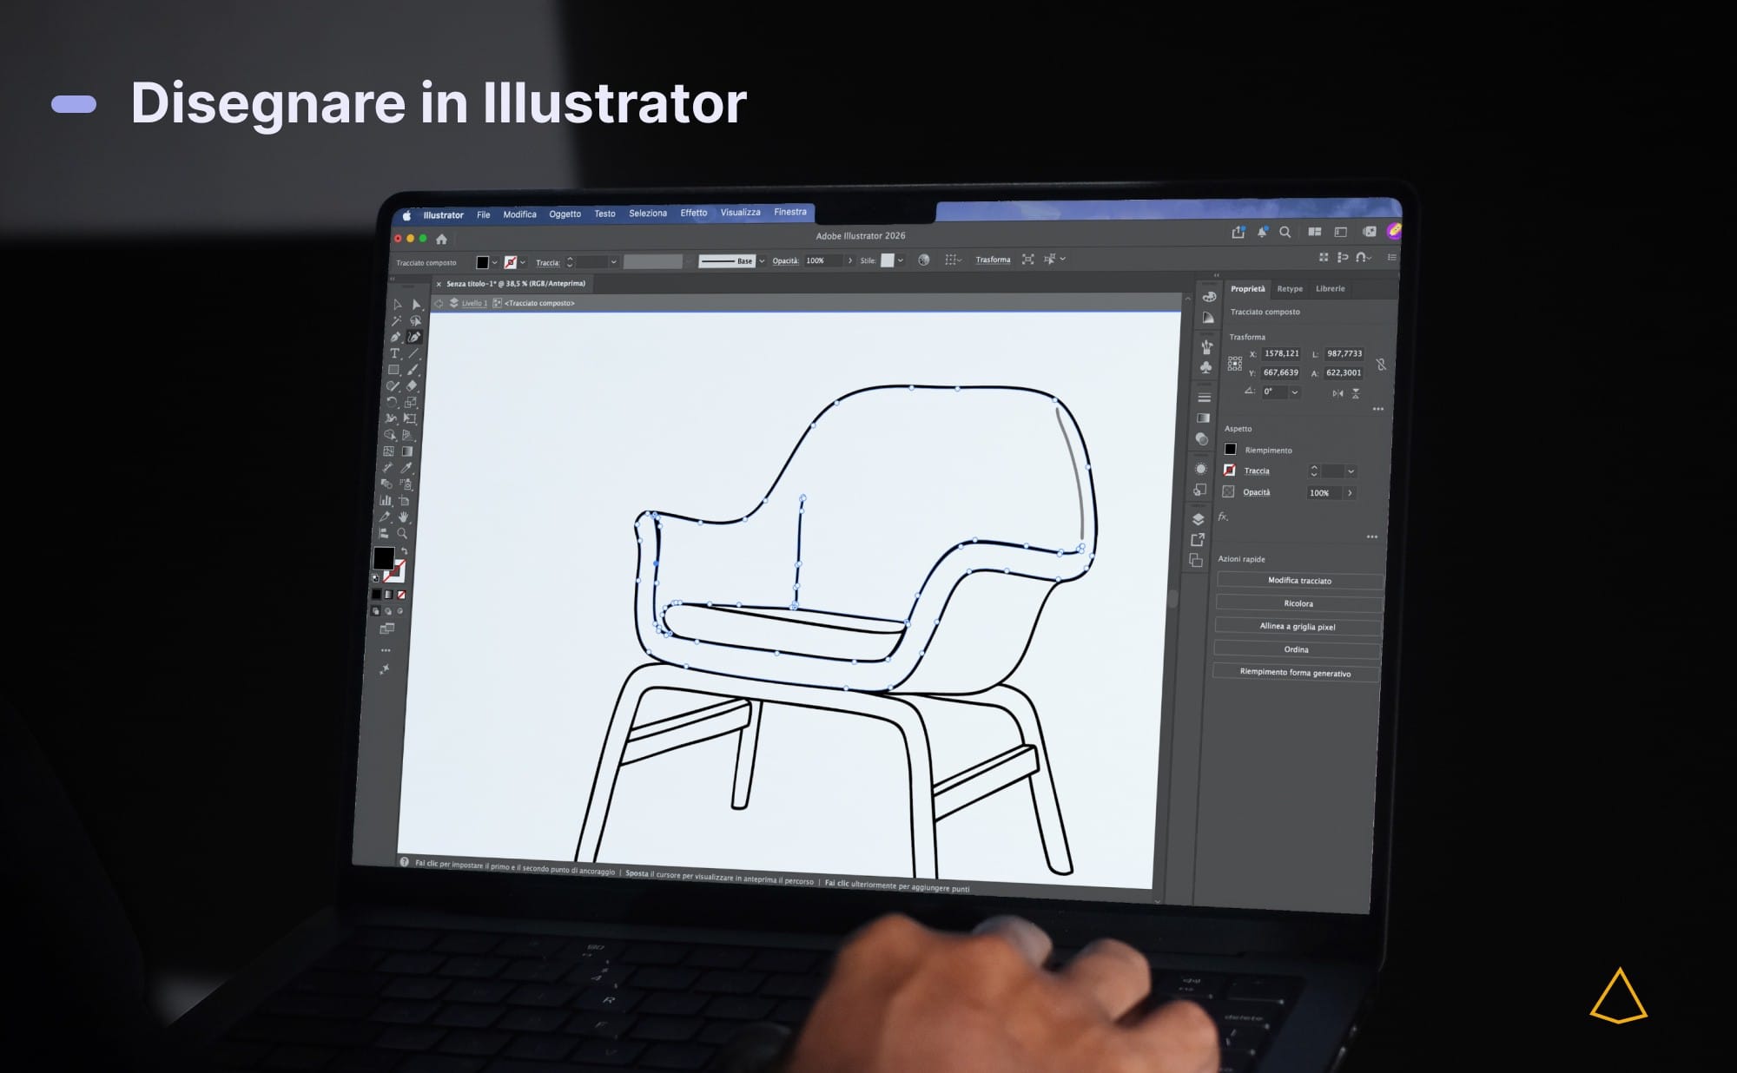This screenshot has width=1737, height=1073.
Task: Click the X position field 1578,121
Action: point(1281,353)
